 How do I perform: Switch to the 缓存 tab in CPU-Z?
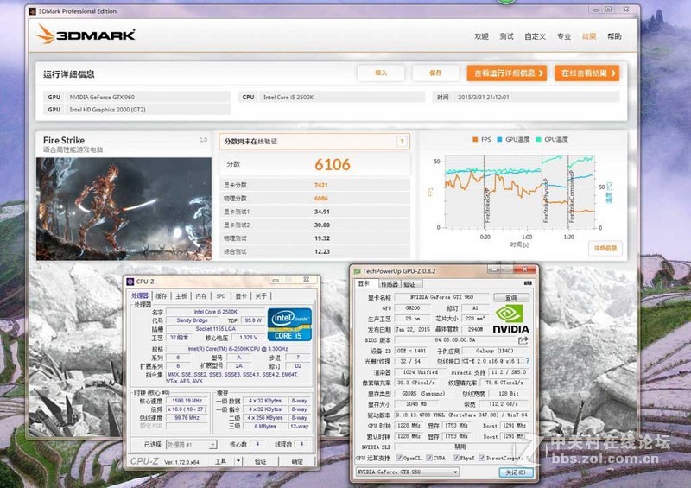162,295
